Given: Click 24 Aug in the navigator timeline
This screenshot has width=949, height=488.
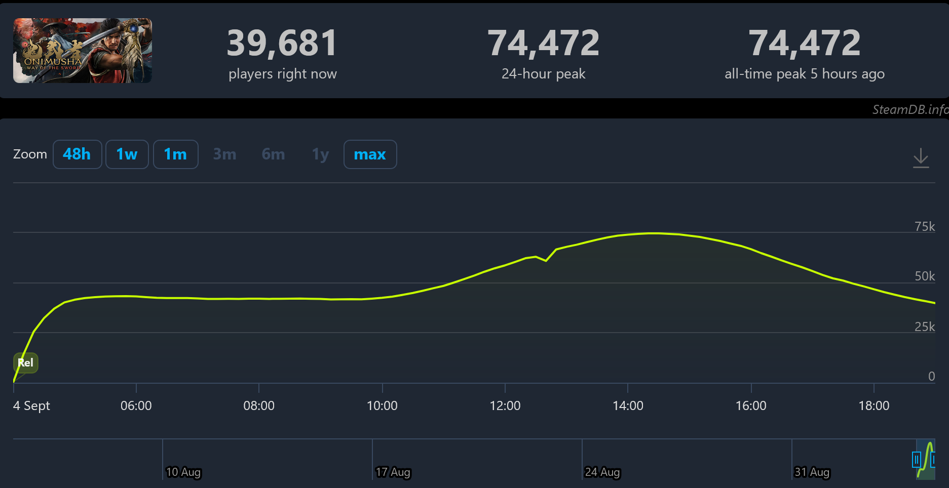Looking at the screenshot, I should [x=602, y=472].
